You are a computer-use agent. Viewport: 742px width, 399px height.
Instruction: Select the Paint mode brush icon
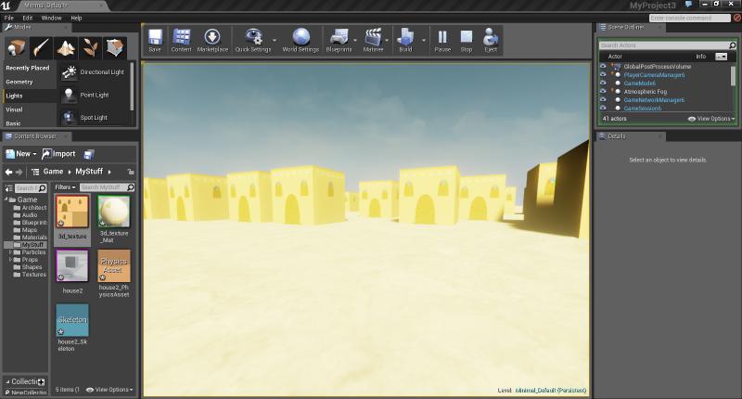[41, 47]
